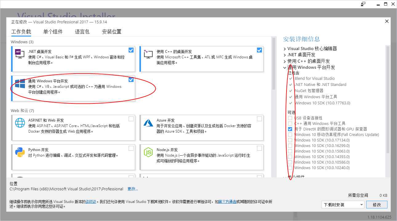Image resolution: width=397 pixels, height=221 pixels.
Task: Click the workloads list vertical scrollbar
Action: click(x=274, y=64)
